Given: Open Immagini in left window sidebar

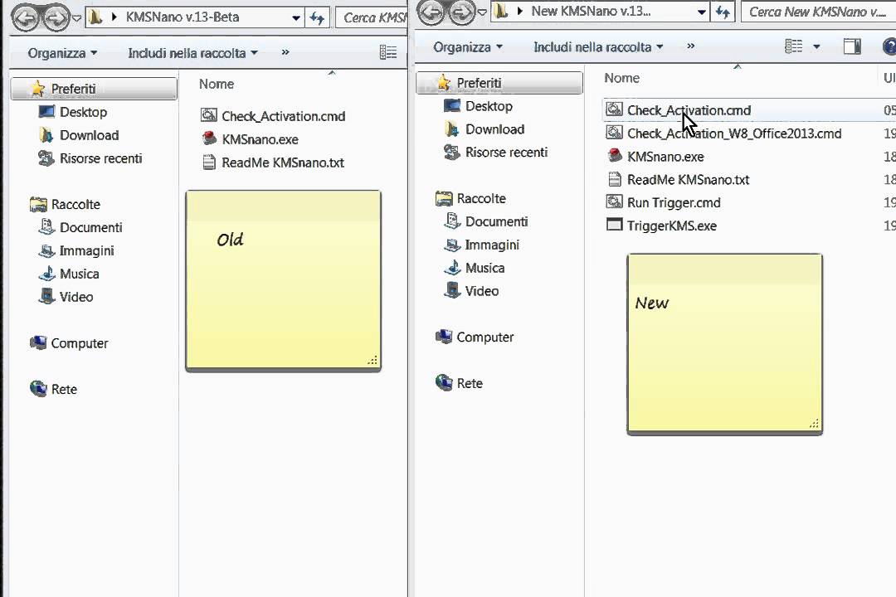Looking at the screenshot, I should (76, 250).
